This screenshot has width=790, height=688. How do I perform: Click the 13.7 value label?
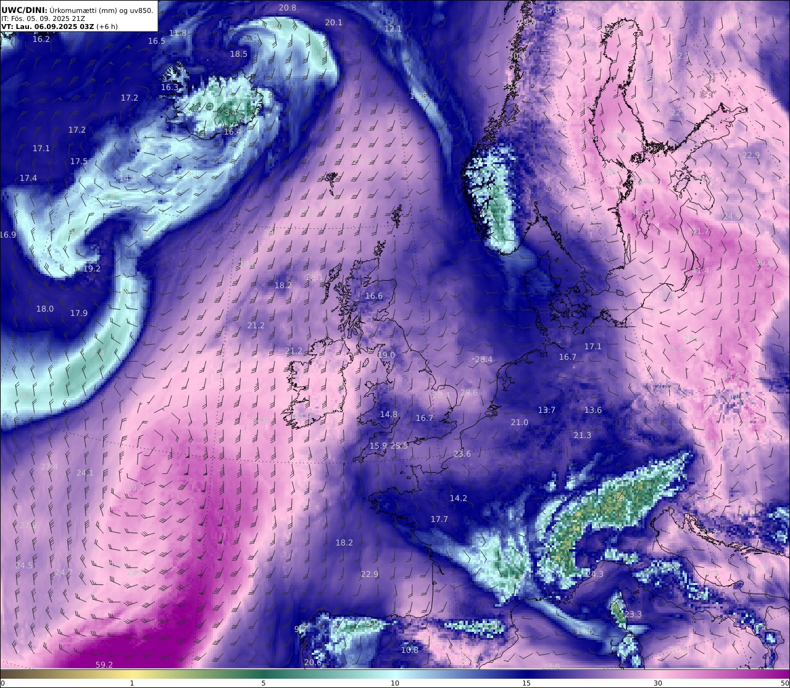pyautogui.click(x=547, y=410)
